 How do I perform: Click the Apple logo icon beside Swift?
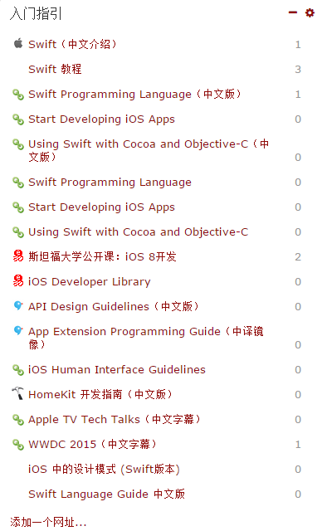(x=18, y=43)
